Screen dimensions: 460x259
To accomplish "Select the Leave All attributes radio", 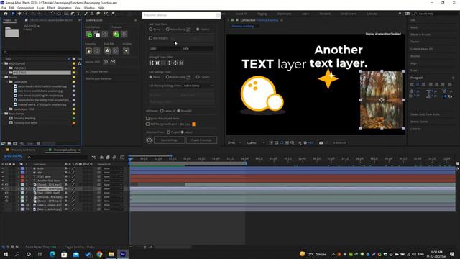I will click(x=162, y=111).
